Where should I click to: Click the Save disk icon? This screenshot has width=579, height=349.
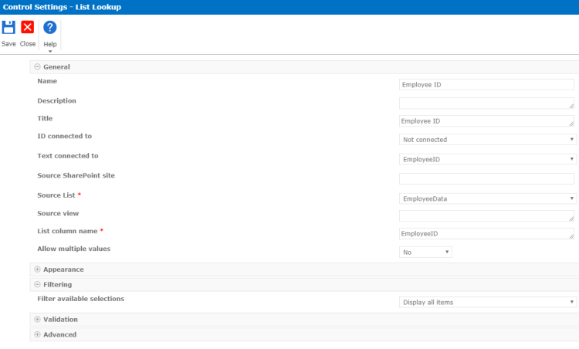[x=8, y=28]
